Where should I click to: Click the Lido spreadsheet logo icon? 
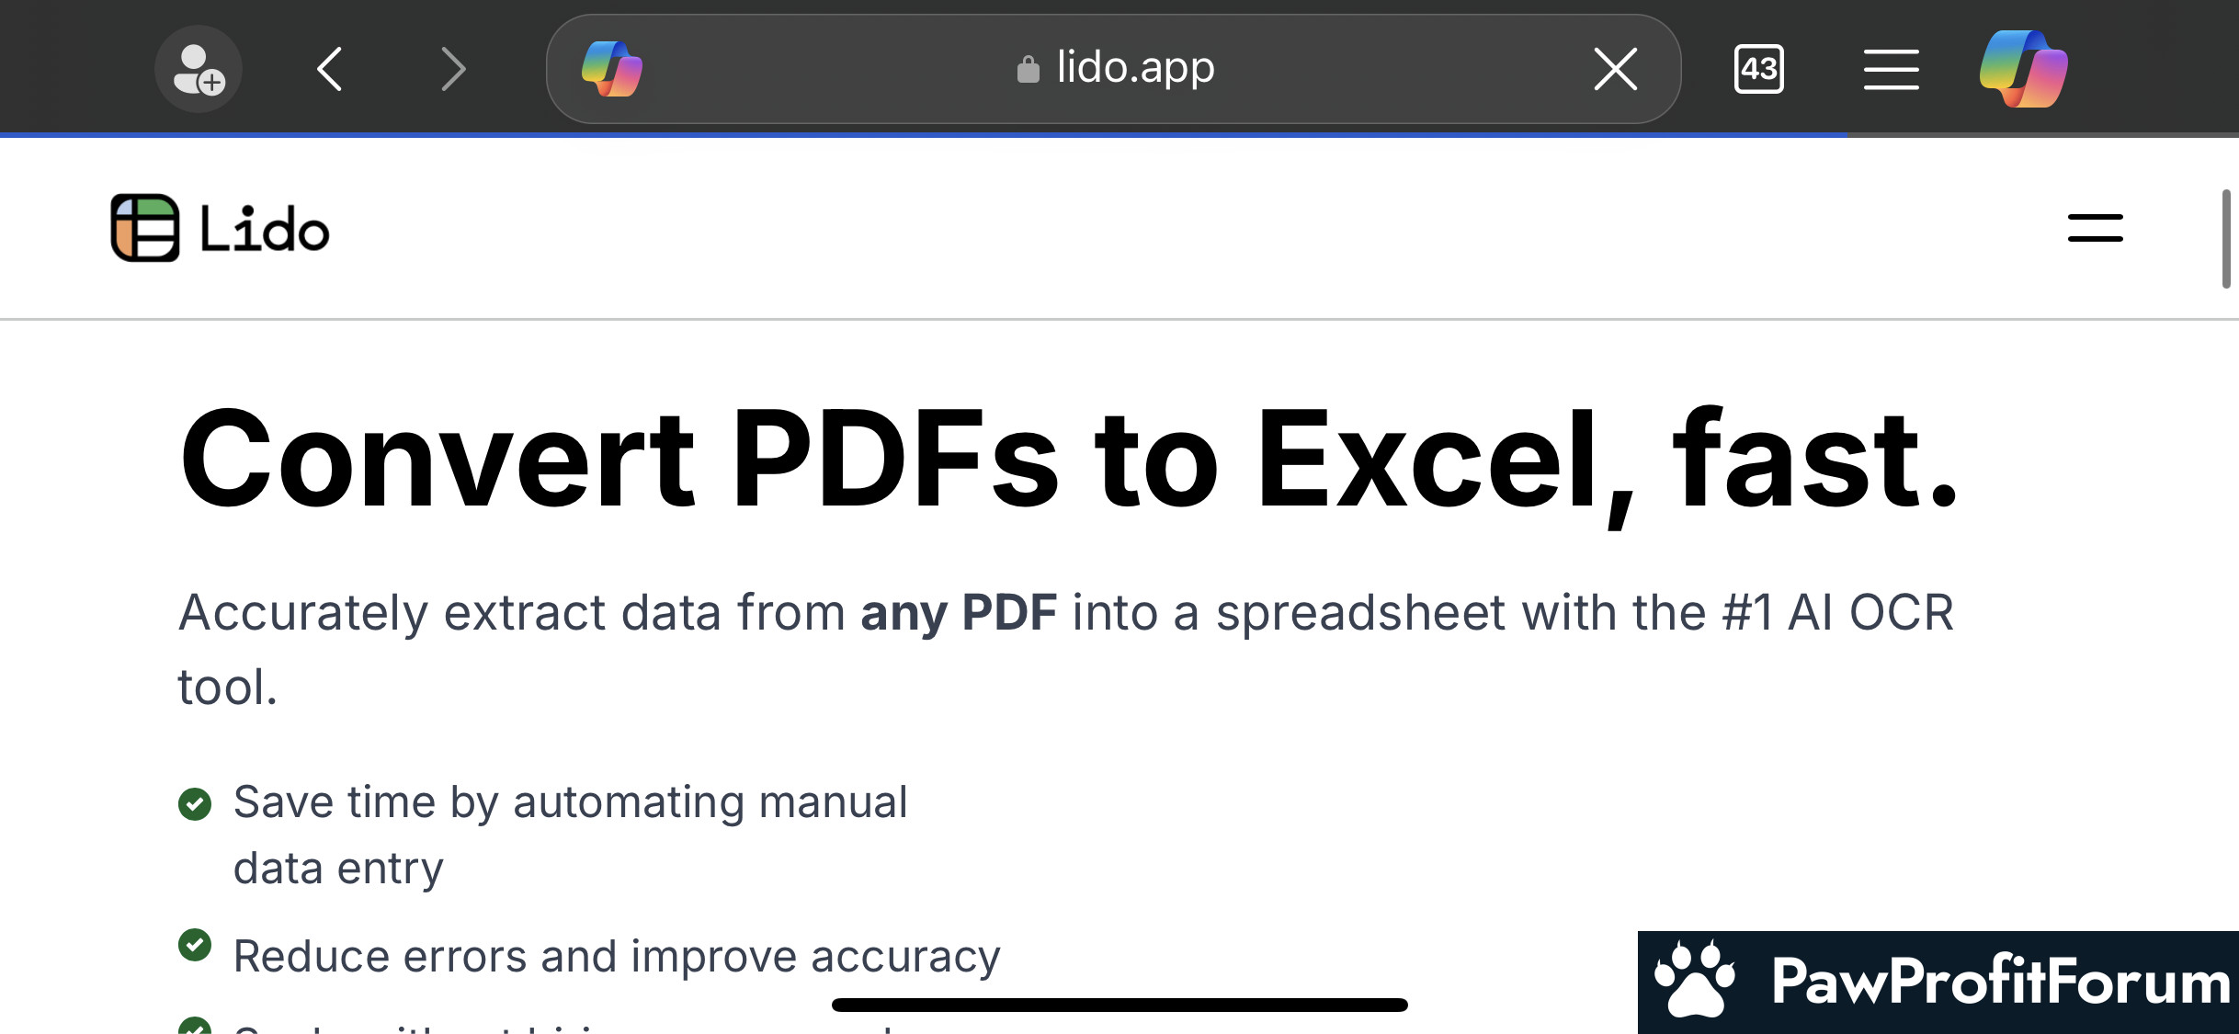coord(145,228)
